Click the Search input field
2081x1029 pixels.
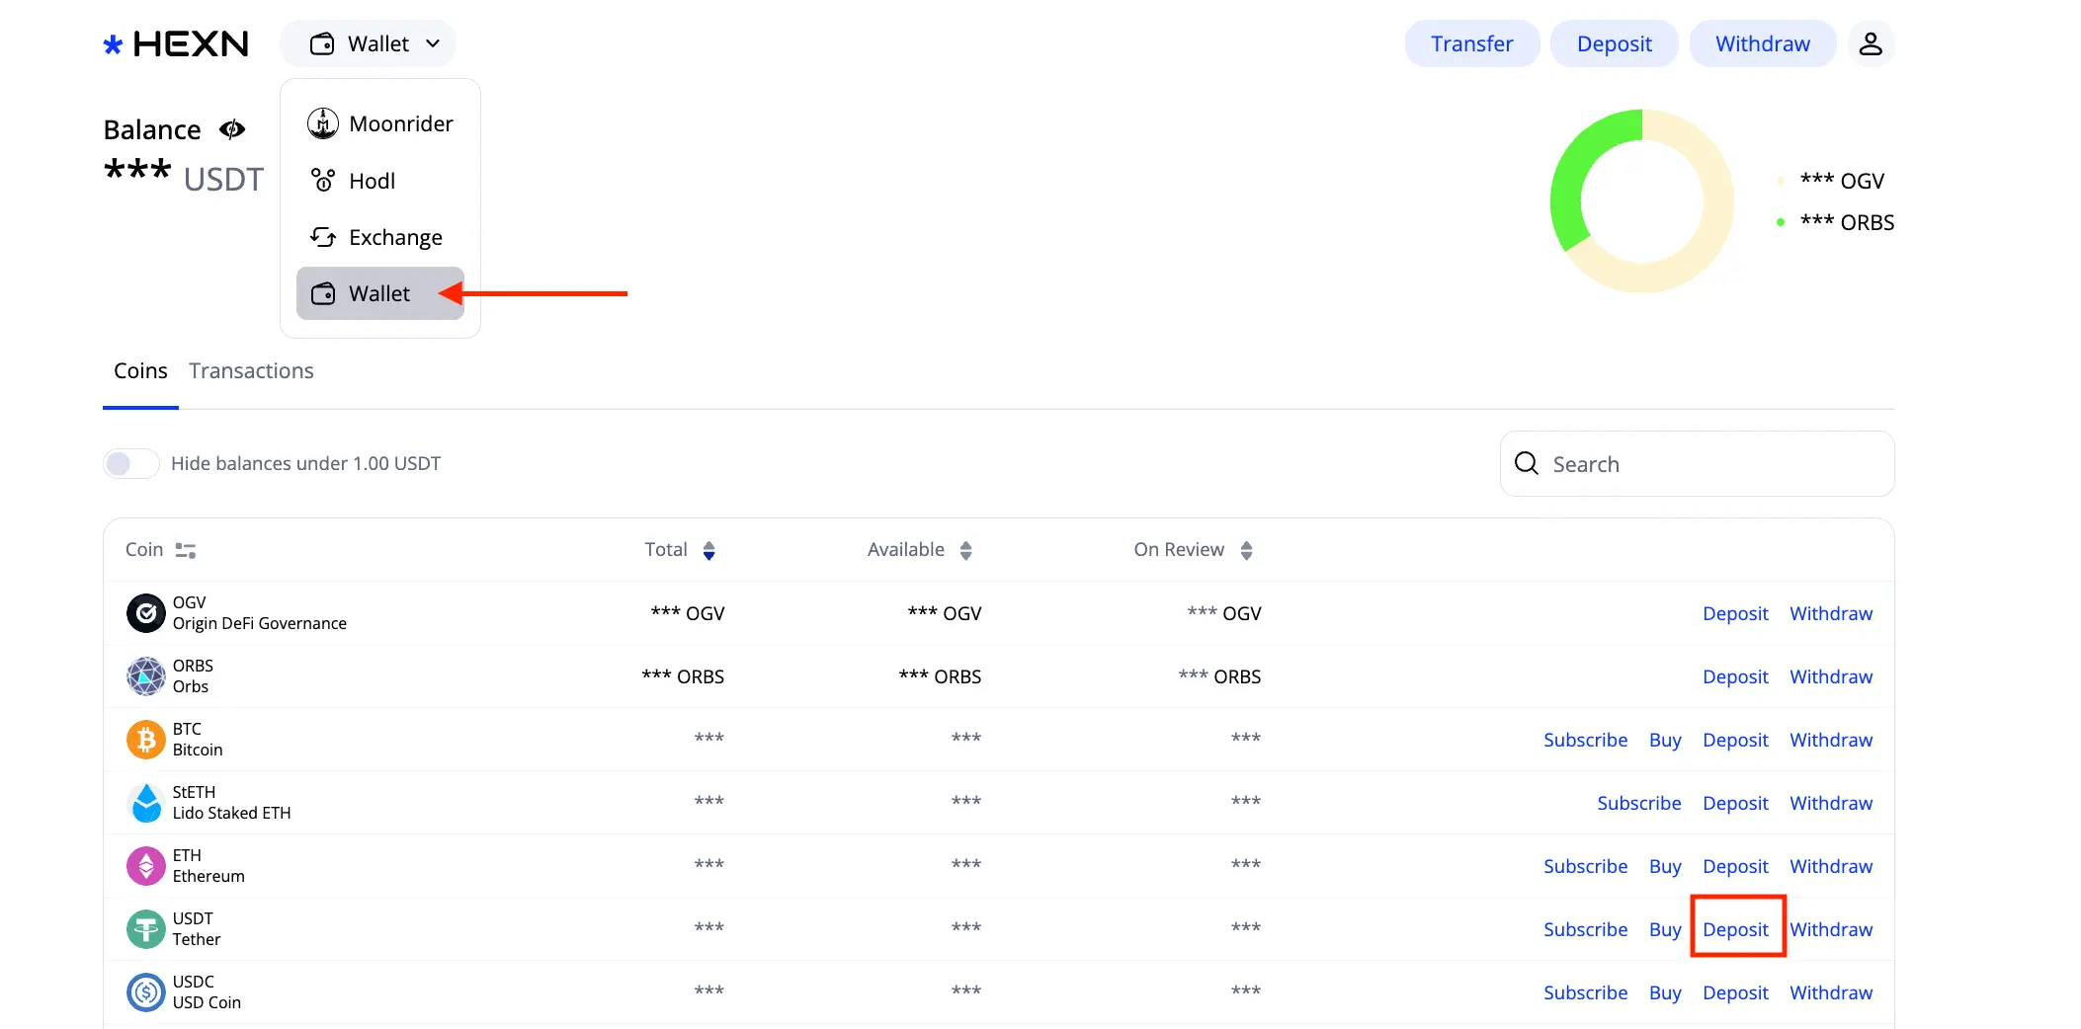pos(1697,463)
